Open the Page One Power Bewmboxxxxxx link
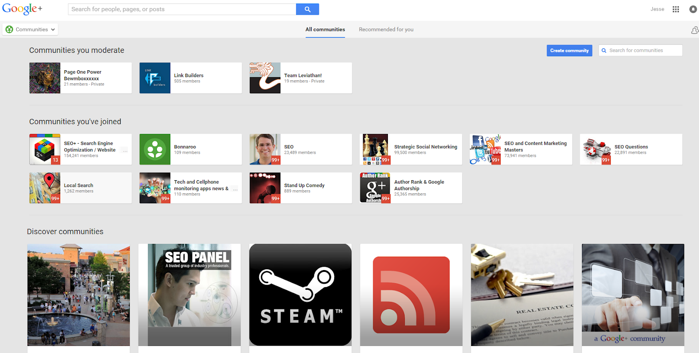 83,75
